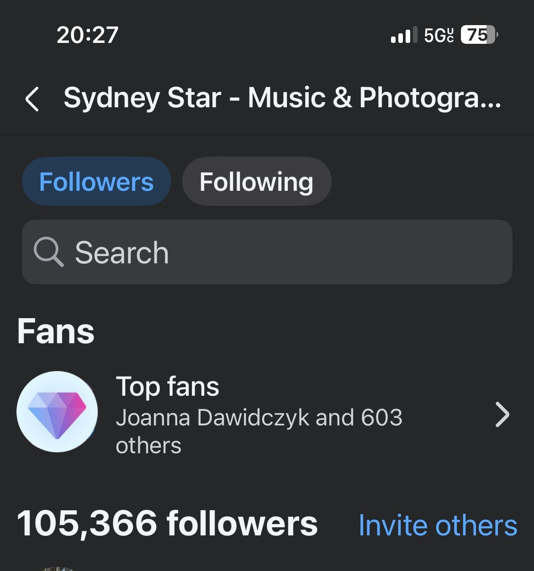The width and height of the screenshot is (534, 571).
Task: Tap the 20:27 clock in status bar
Action: point(88,35)
